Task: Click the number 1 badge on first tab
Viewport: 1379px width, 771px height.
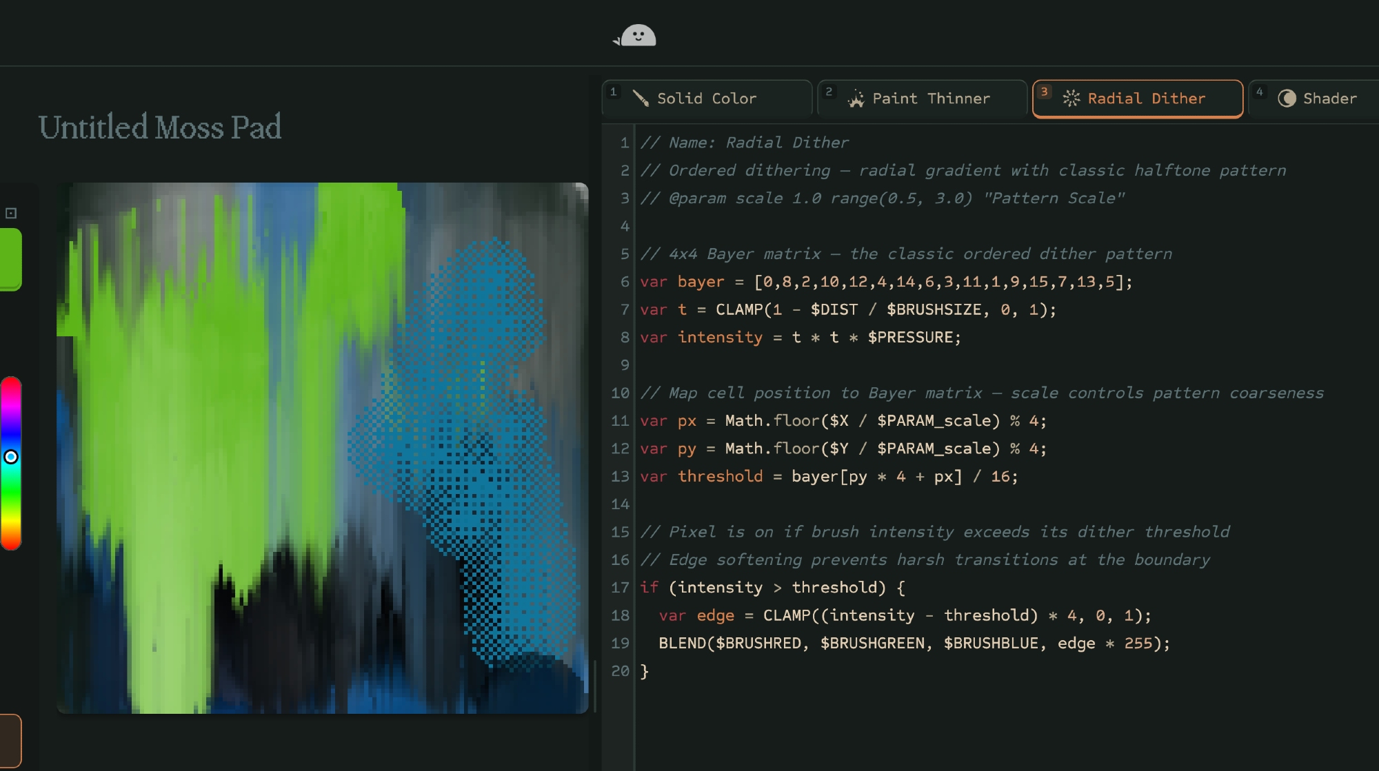Action: (x=613, y=92)
